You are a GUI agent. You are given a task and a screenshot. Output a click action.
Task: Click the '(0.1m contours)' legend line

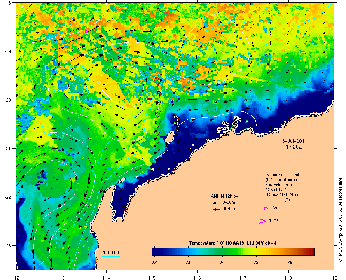coord(281,180)
